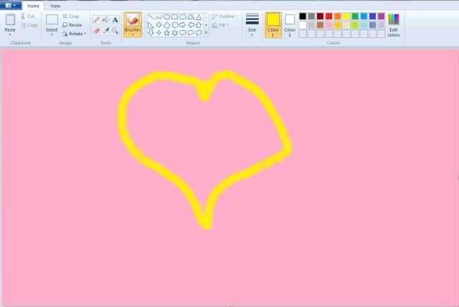This screenshot has width=459, height=307.
Task: Open the Rotate dropdown
Action: (74, 33)
